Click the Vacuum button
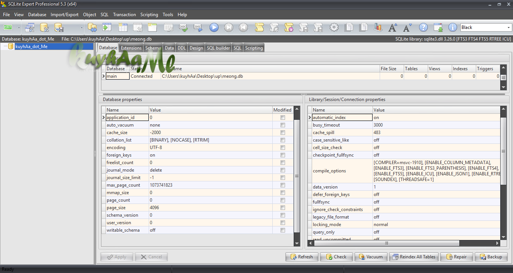 point(371,257)
